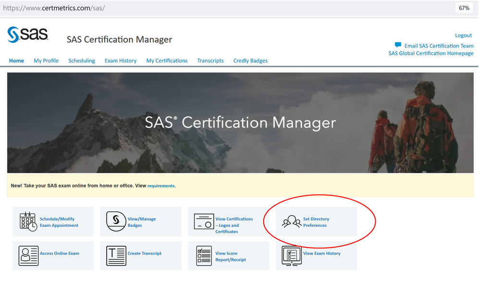Open the My Profile tab
Image resolution: width=480 pixels, height=284 pixels.
tap(46, 61)
